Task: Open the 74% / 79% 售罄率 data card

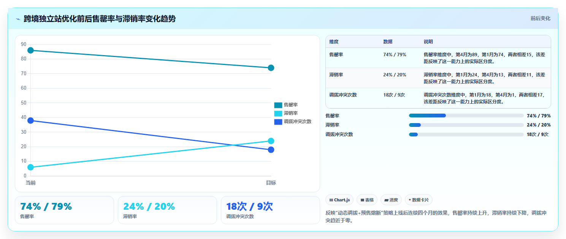Action: pyautogui.click(x=64, y=210)
